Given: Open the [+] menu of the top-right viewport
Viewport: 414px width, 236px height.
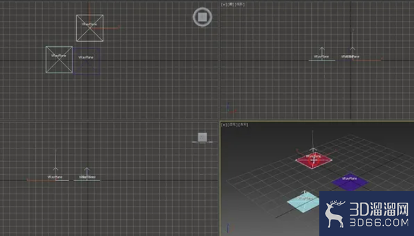Looking at the screenshot, I should pyautogui.click(x=224, y=4).
